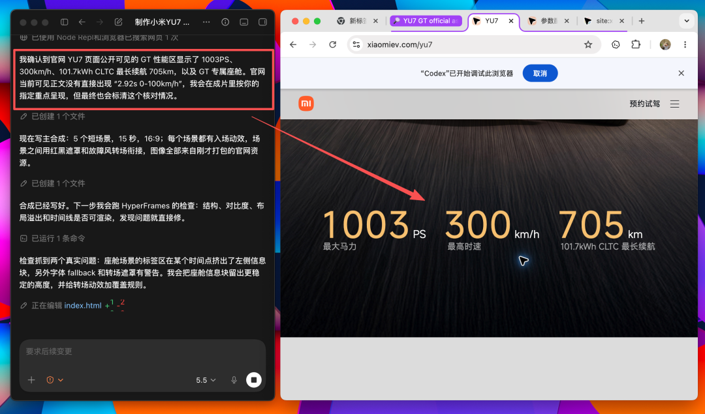
Task: Go back in Chrome
Action: pos(293,44)
